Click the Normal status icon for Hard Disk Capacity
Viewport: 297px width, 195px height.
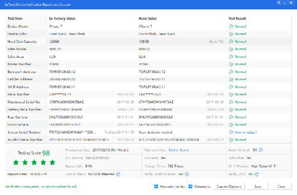click(231, 41)
